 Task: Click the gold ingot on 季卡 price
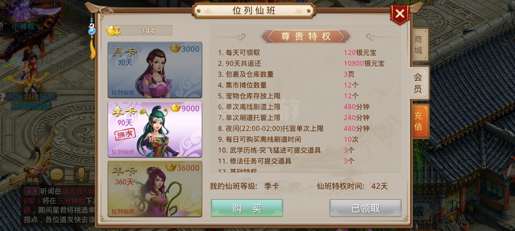[175, 108]
